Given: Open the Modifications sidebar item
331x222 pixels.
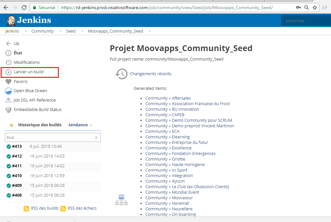Looking at the screenshot, I should click(27, 62).
